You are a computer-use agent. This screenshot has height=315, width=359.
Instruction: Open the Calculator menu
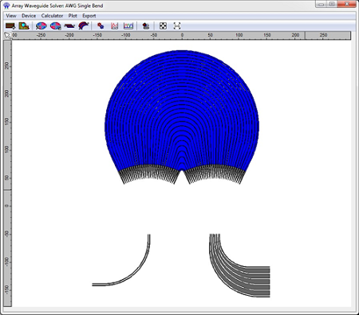click(x=52, y=16)
